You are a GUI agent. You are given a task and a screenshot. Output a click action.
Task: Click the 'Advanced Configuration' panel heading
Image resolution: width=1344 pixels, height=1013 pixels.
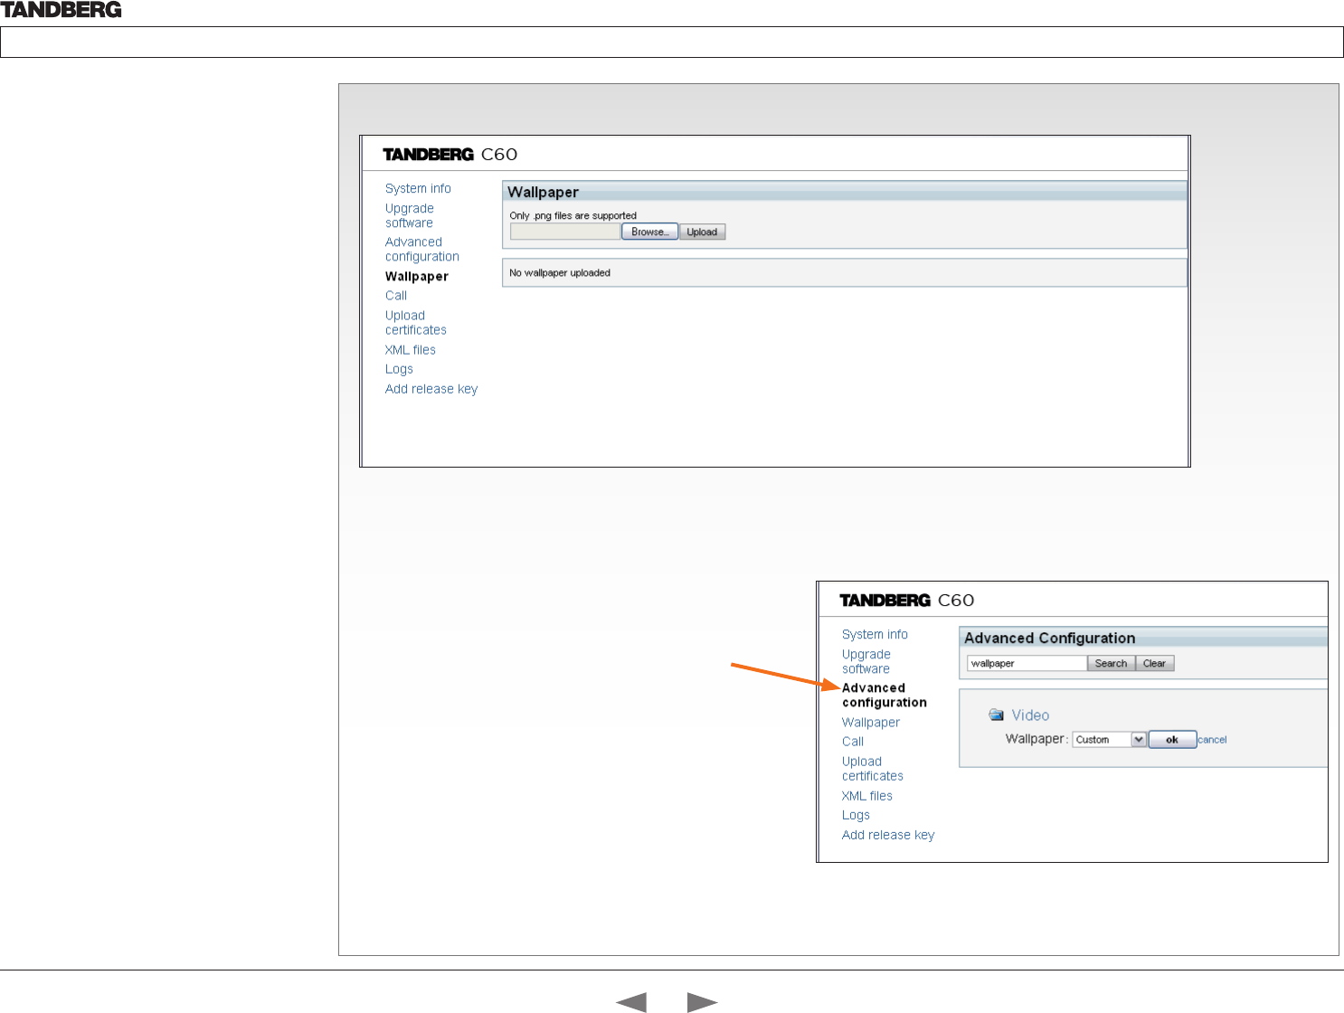pos(1049,638)
